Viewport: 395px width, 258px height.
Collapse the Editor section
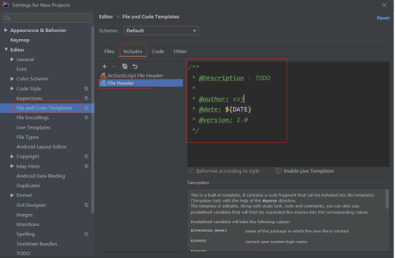coord(6,50)
